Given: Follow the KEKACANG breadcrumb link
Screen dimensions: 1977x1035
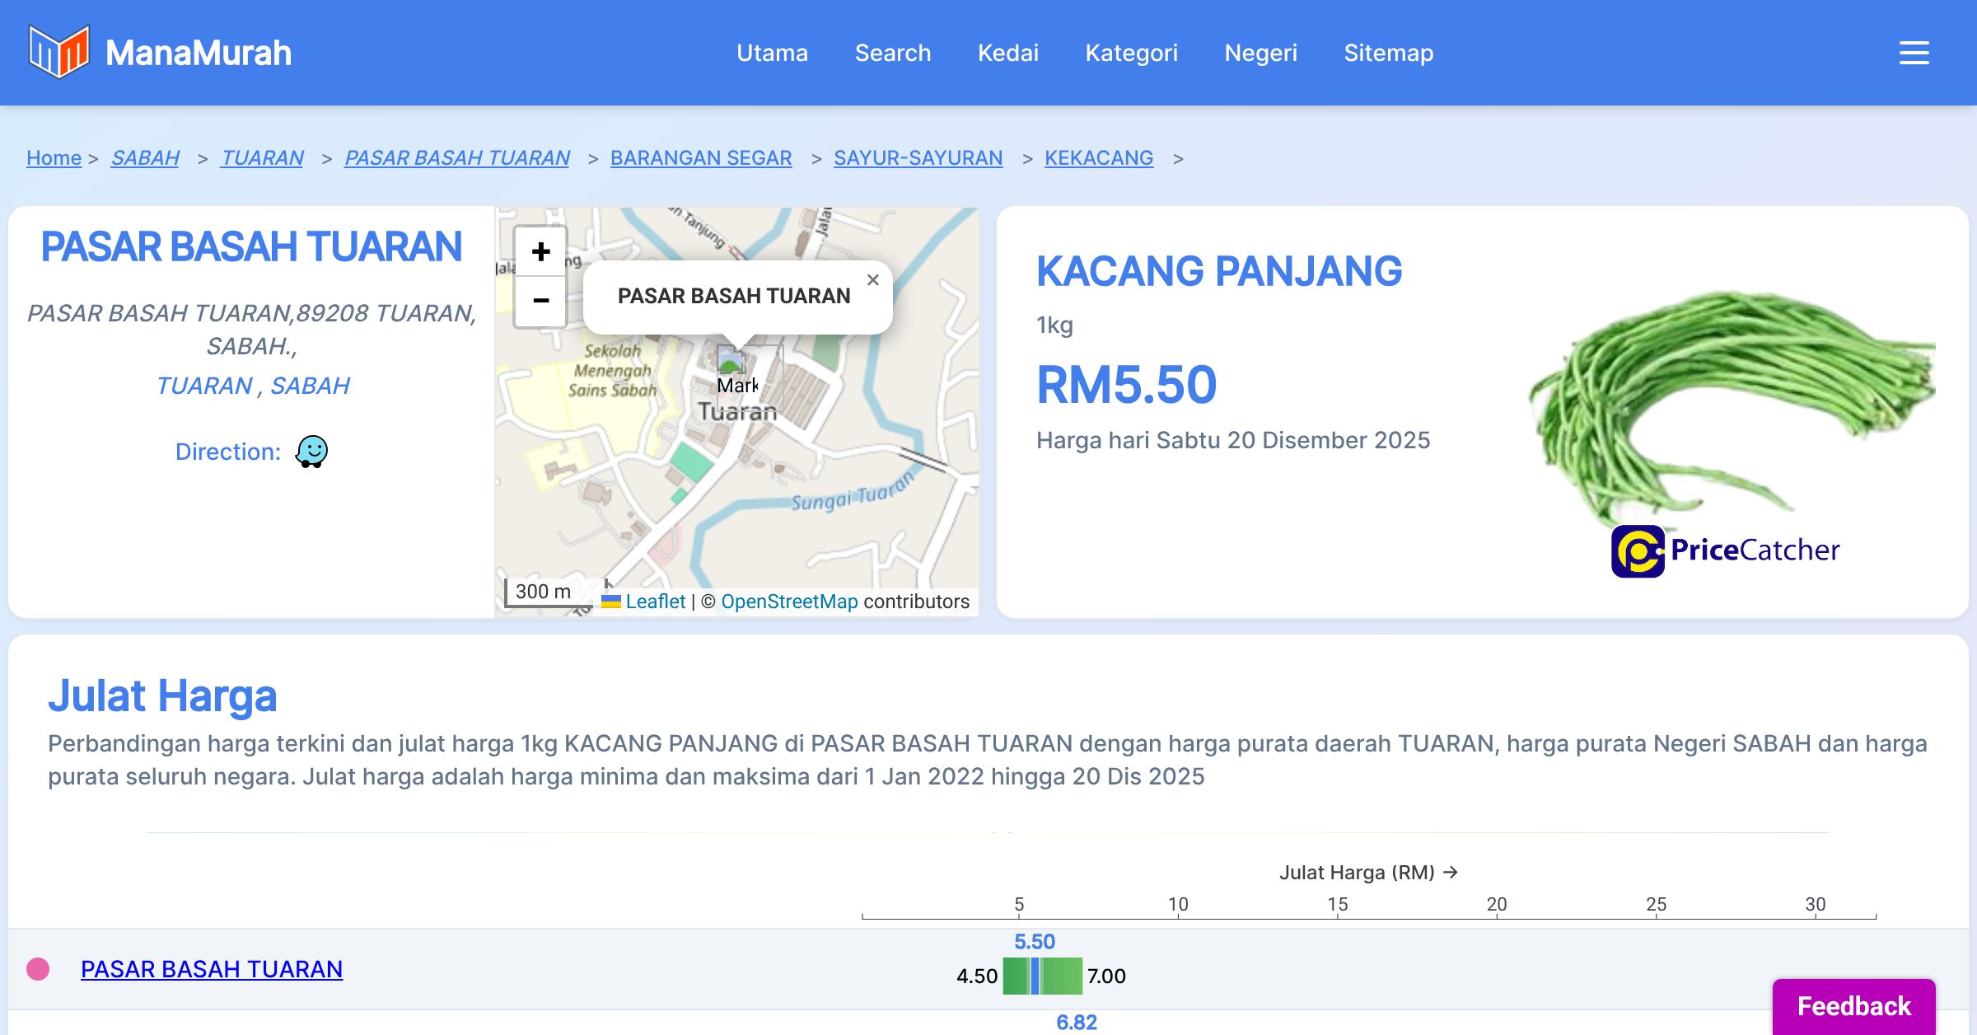Looking at the screenshot, I should (x=1098, y=157).
